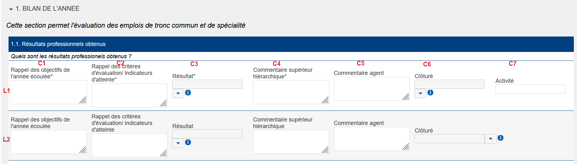This screenshot has width=577, height=164.
Task: Click info icon beside first row Résultat
Action: click(x=188, y=93)
